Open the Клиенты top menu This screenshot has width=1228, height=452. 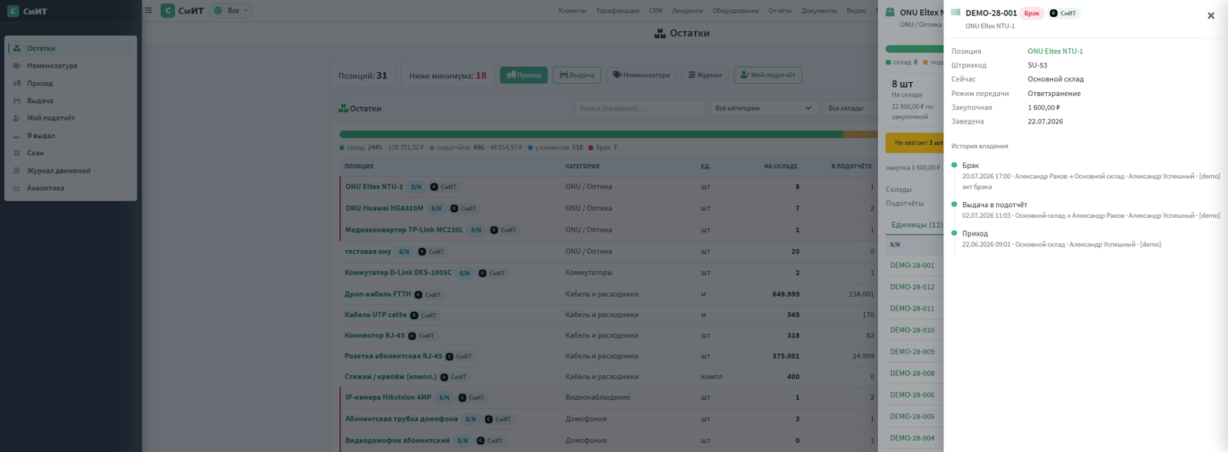pos(573,11)
